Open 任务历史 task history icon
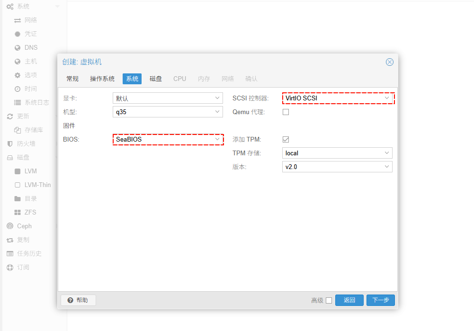 tap(10, 254)
